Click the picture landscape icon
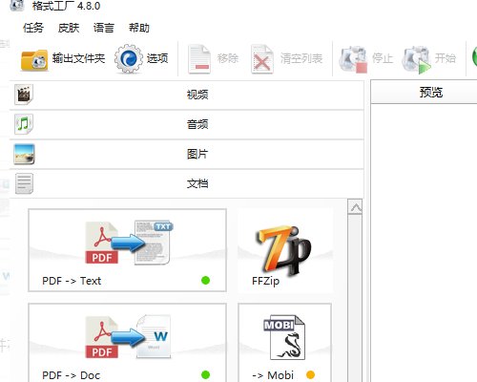This screenshot has height=382, width=477. (x=24, y=154)
